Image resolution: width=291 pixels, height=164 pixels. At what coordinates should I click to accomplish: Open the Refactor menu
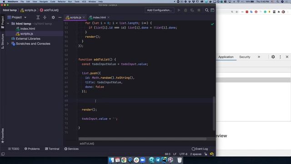tap(62, 1)
